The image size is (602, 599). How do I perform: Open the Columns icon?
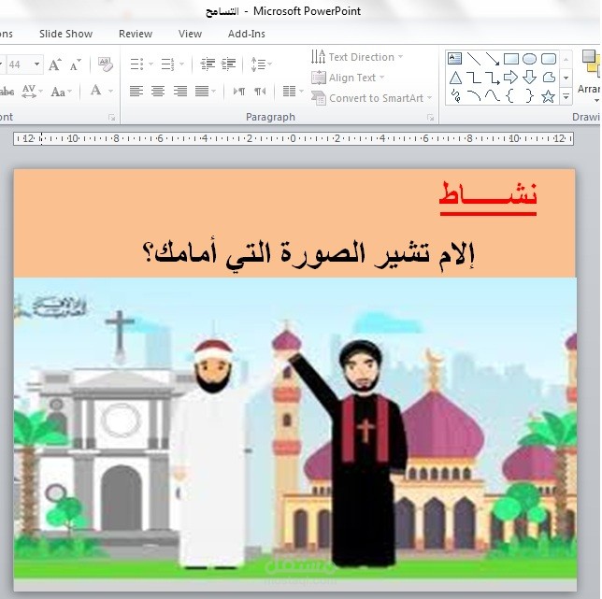point(289,92)
